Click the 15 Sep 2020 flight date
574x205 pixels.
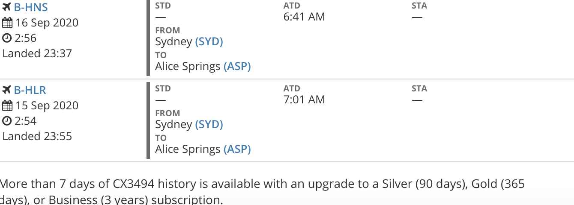[47, 105]
